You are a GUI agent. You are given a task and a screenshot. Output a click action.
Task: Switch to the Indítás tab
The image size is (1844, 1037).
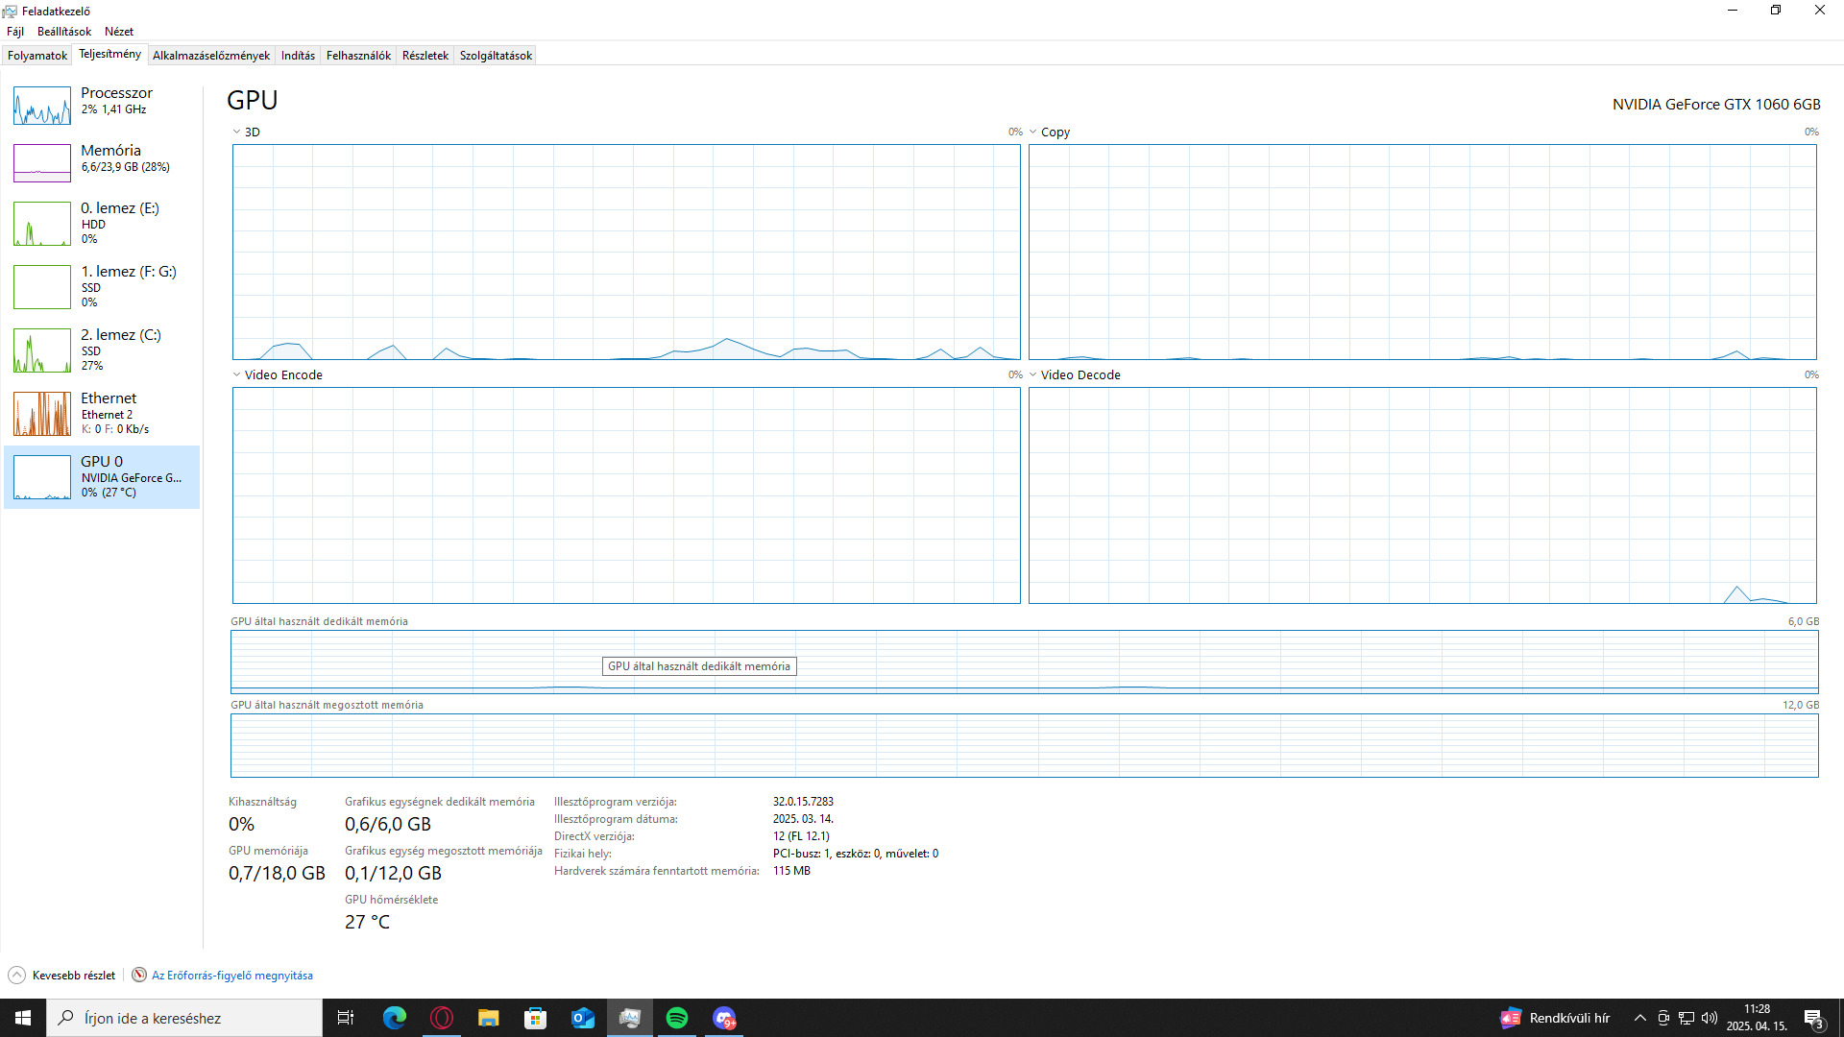point(298,56)
